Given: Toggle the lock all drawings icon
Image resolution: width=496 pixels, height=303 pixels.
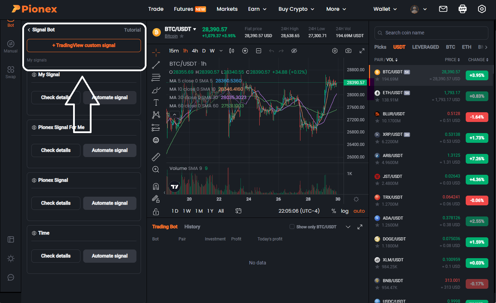Looking at the screenshot, I should [156, 211].
